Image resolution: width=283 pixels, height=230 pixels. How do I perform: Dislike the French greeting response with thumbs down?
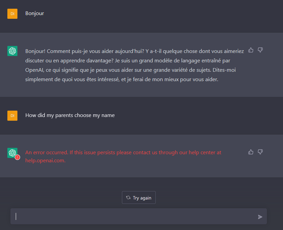(260, 50)
